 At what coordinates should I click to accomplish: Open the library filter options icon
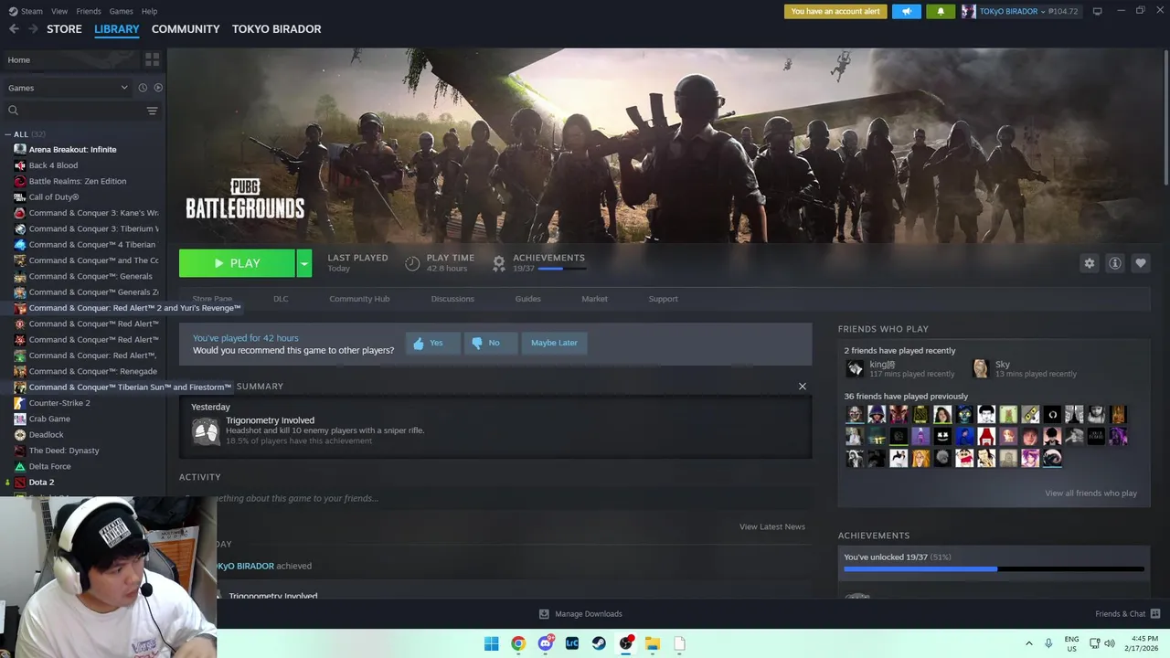[x=152, y=111]
